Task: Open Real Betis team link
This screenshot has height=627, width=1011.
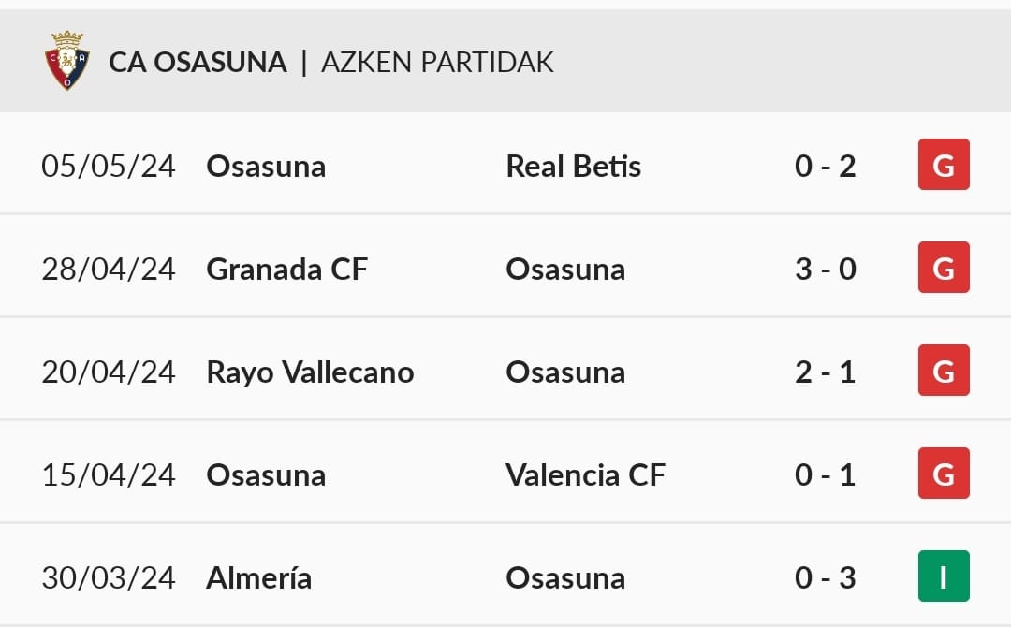Action: click(573, 167)
